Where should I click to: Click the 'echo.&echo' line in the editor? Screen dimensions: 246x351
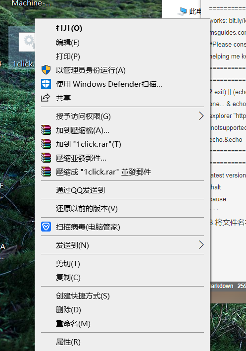point(226,139)
